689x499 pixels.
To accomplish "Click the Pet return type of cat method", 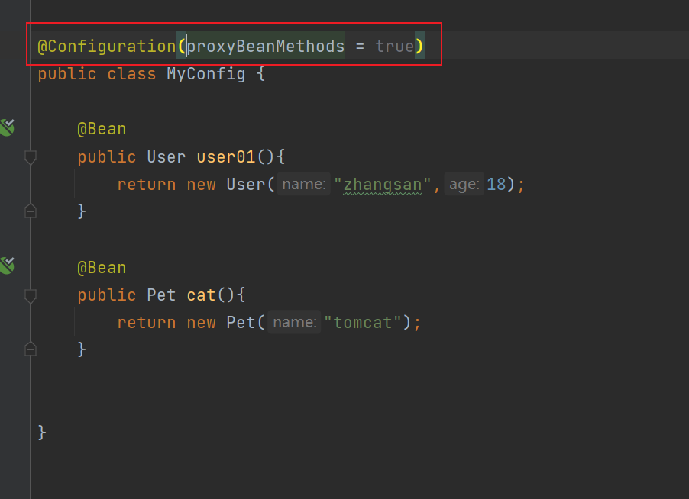I will [161, 295].
